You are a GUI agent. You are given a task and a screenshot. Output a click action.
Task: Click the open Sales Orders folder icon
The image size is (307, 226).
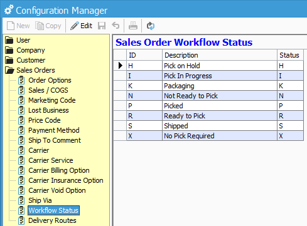[x=9, y=70]
